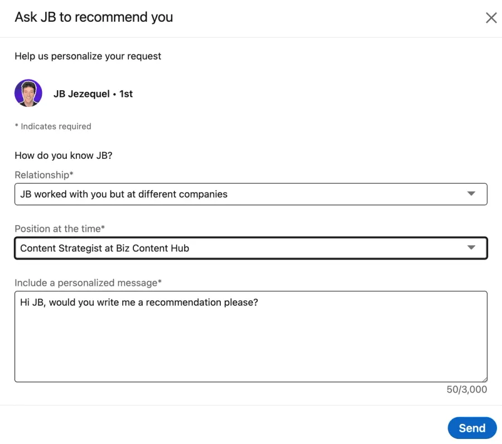Click the 50/3,000 character counter
Image resolution: width=502 pixels, height=444 pixels.
[466, 389]
